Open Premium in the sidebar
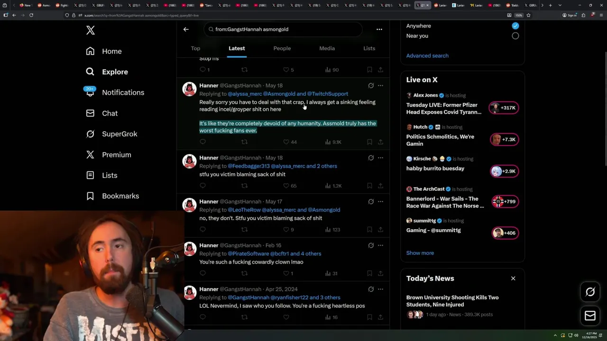This screenshot has width=607, height=341. (108, 155)
